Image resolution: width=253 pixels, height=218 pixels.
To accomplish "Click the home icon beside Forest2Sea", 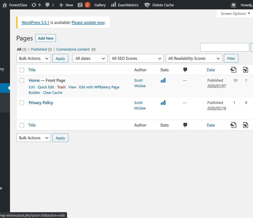I will point(5,5).
